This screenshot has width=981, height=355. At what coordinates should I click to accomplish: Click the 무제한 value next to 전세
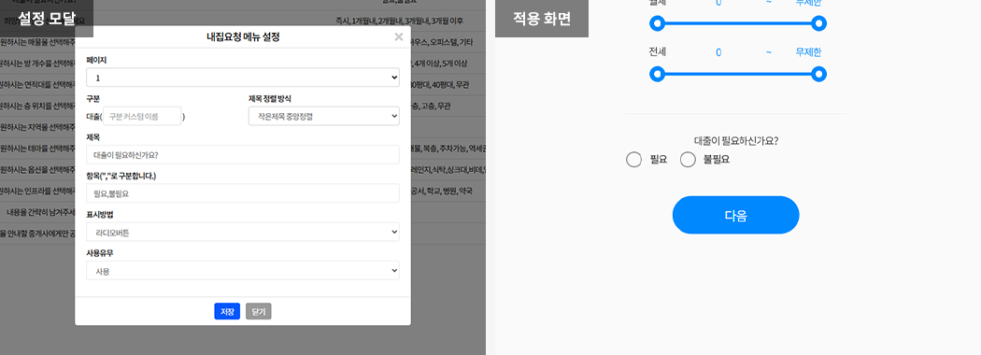coord(808,52)
